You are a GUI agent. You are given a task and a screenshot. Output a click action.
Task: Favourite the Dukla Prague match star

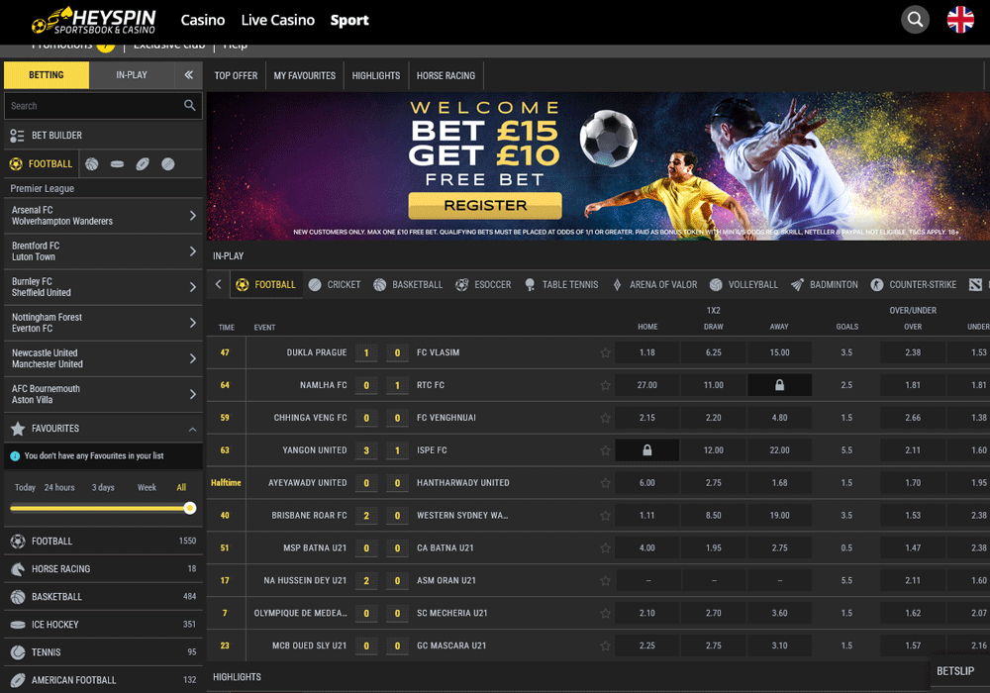pos(605,352)
